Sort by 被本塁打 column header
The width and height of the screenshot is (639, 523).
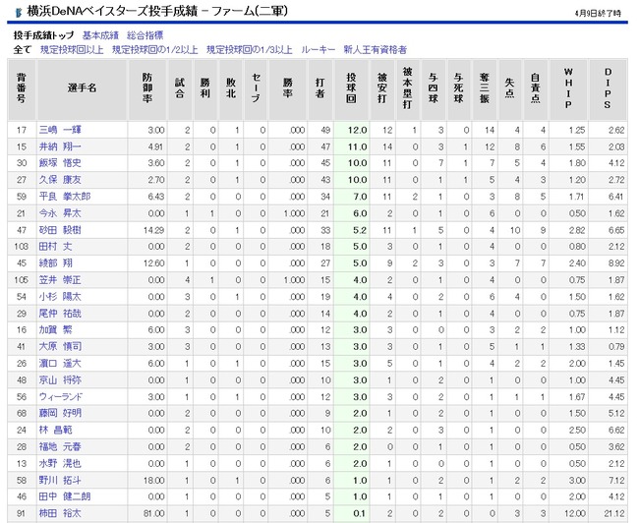pyautogui.click(x=408, y=88)
